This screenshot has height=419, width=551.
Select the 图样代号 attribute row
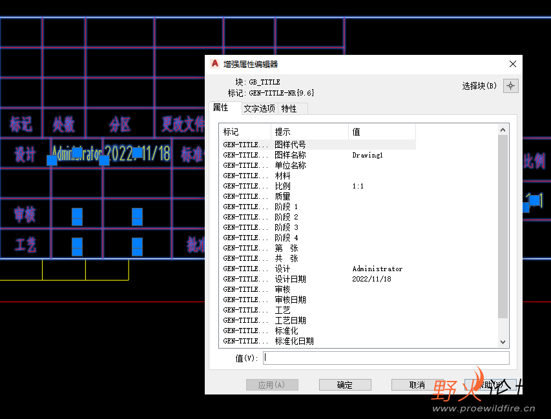click(318, 145)
